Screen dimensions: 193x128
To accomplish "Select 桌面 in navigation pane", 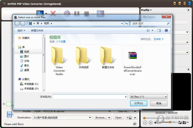I will click(25, 70).
